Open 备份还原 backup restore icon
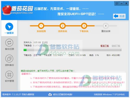130x98 pixels. pos(9,43)
